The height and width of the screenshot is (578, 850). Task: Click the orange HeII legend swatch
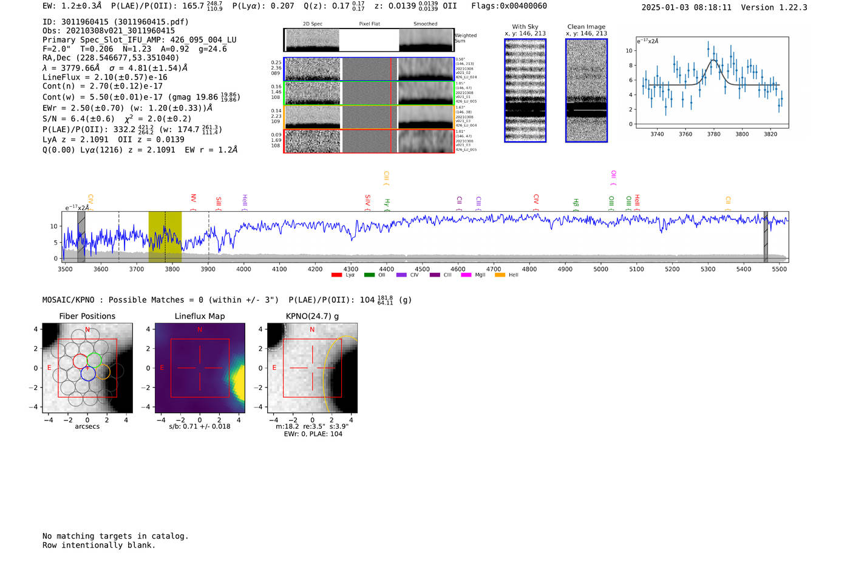pyautogui.click(x=500, y=275)
